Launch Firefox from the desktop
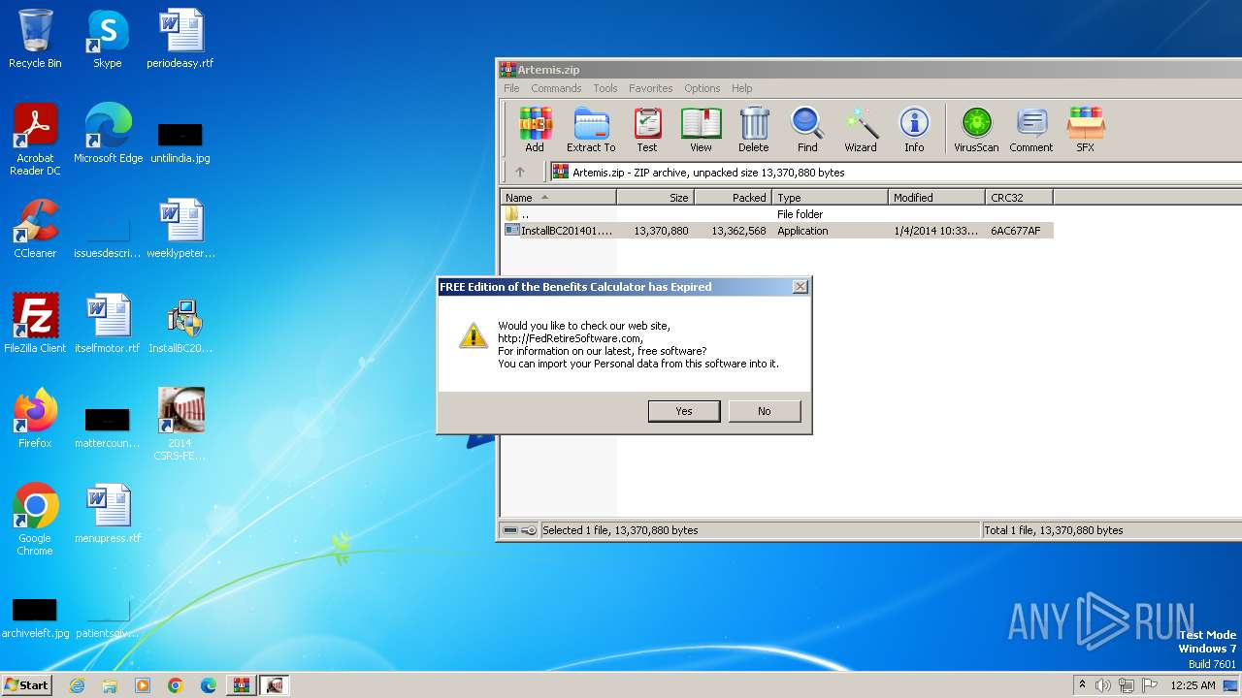This screenshot has width=1242, height=698. (35, 419)
